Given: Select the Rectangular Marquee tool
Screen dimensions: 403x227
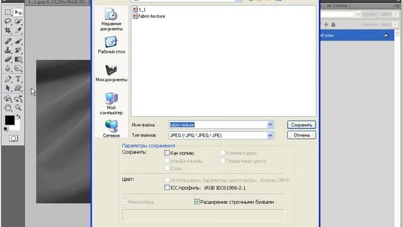Looking at the screenshot, I should (x=8, y=12).
